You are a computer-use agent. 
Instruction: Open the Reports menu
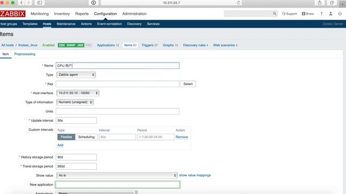pos(82,13)
